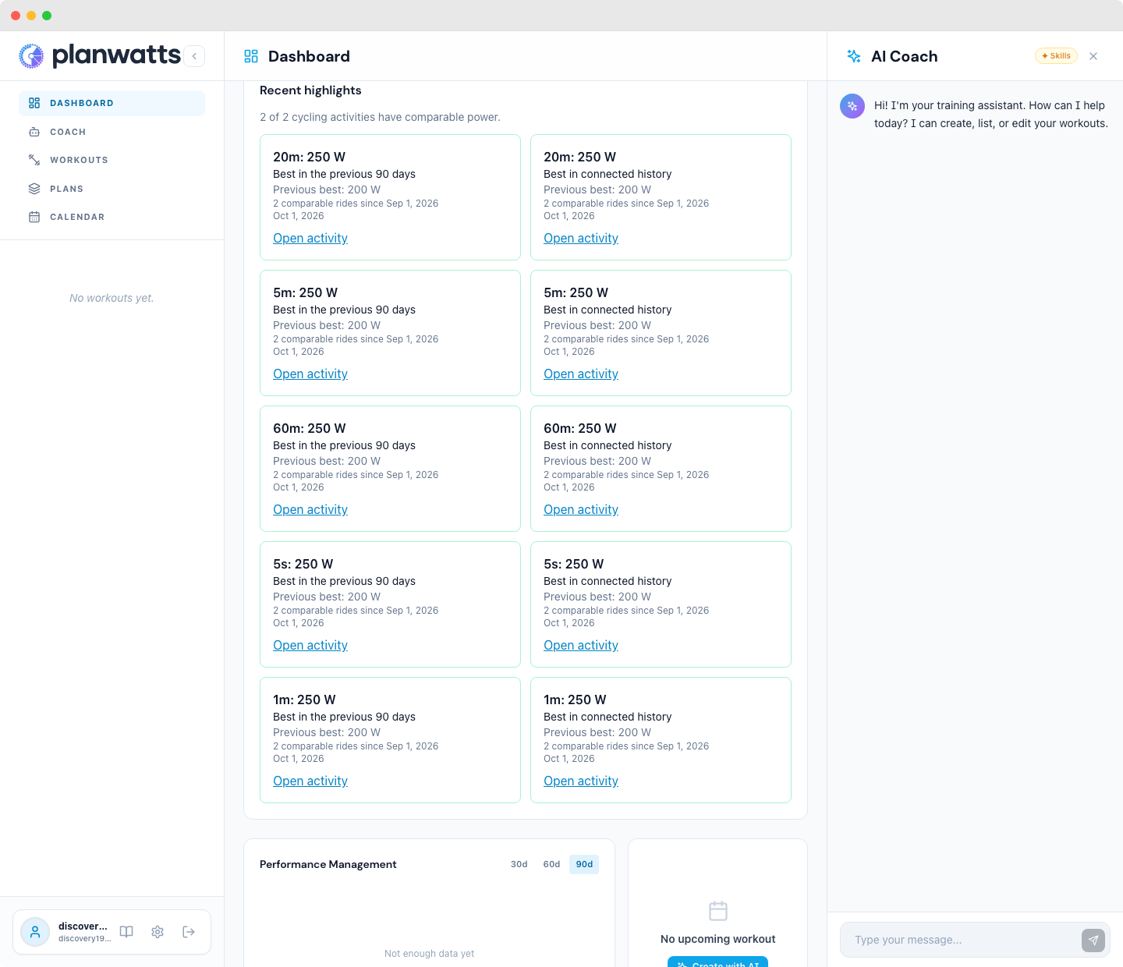1123x967 pixels.
Task: Collapse the sidebar with the chevron button
Action: (x=194, y=56)
